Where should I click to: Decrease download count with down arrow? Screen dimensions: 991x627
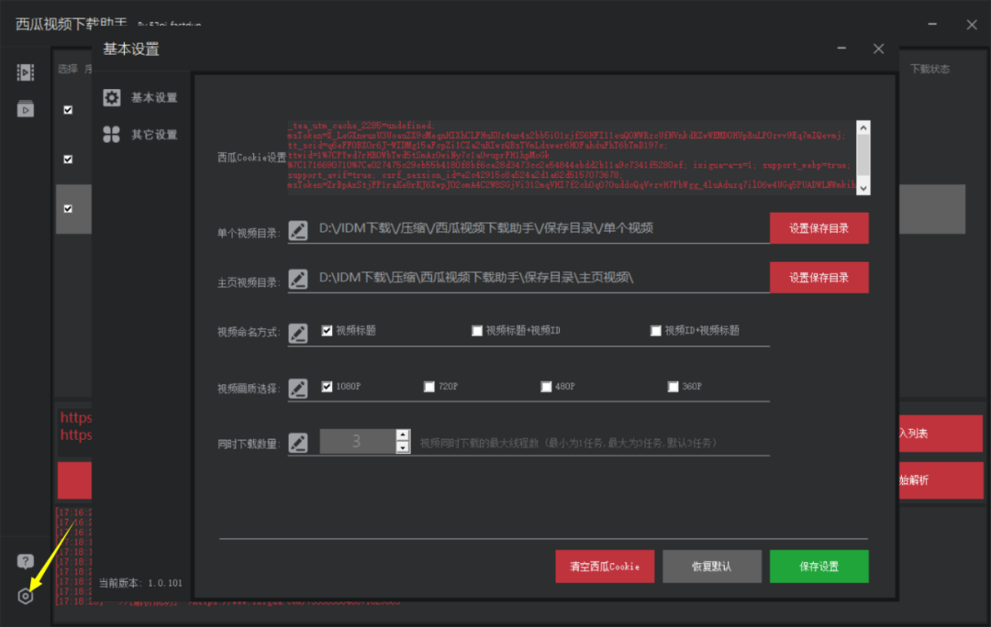pyautogui.click(x=402, y=447)
